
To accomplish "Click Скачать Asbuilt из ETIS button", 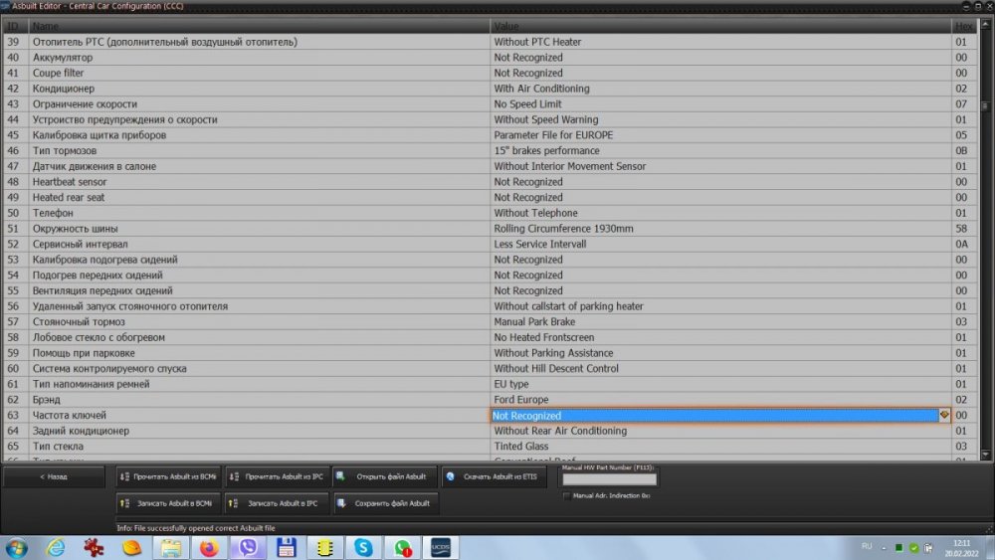I will pyautogui.click(x=492, y=477).
